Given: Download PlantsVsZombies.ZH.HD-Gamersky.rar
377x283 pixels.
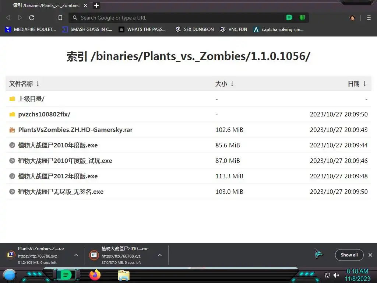Looking at the screenshot, I should click(x=75, y=130).
